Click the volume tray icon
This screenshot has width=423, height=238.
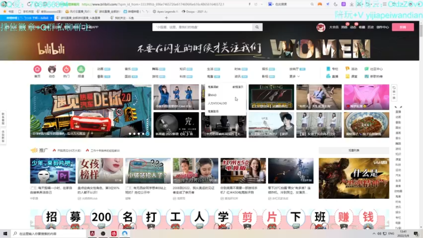click(379, 234)
